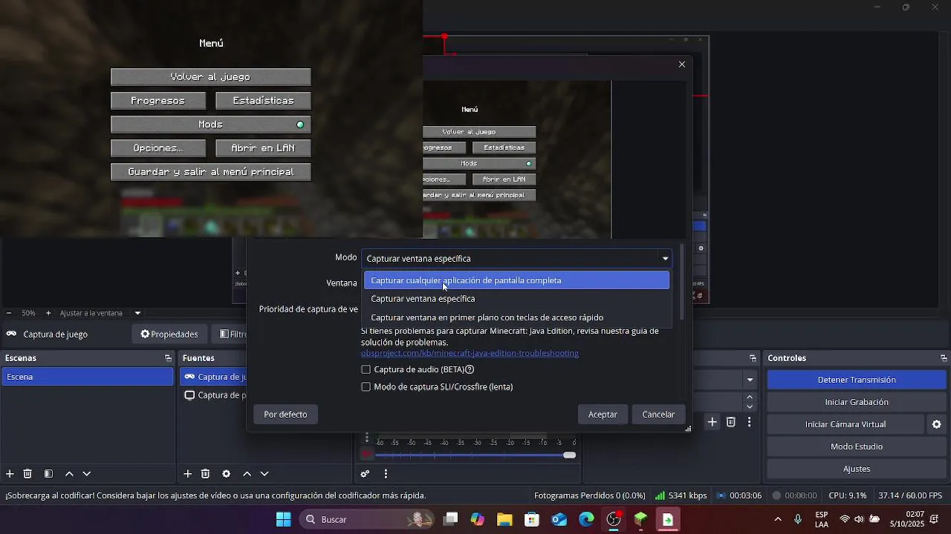Open audio mixer three-dot menu beside gears
Screen dimensions: 951x534
tap(386, 474)
